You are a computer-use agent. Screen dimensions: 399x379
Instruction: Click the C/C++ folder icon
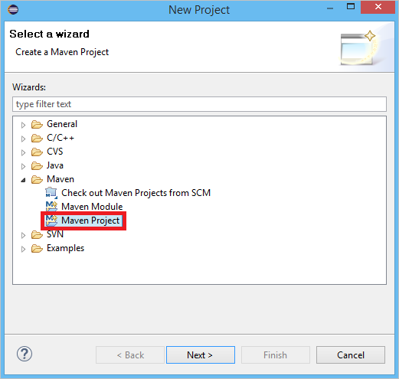[x=37, y=139]
